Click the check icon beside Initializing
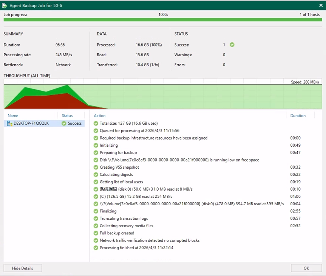Viewport: 326px width, 276px height. tap(96, 145)
